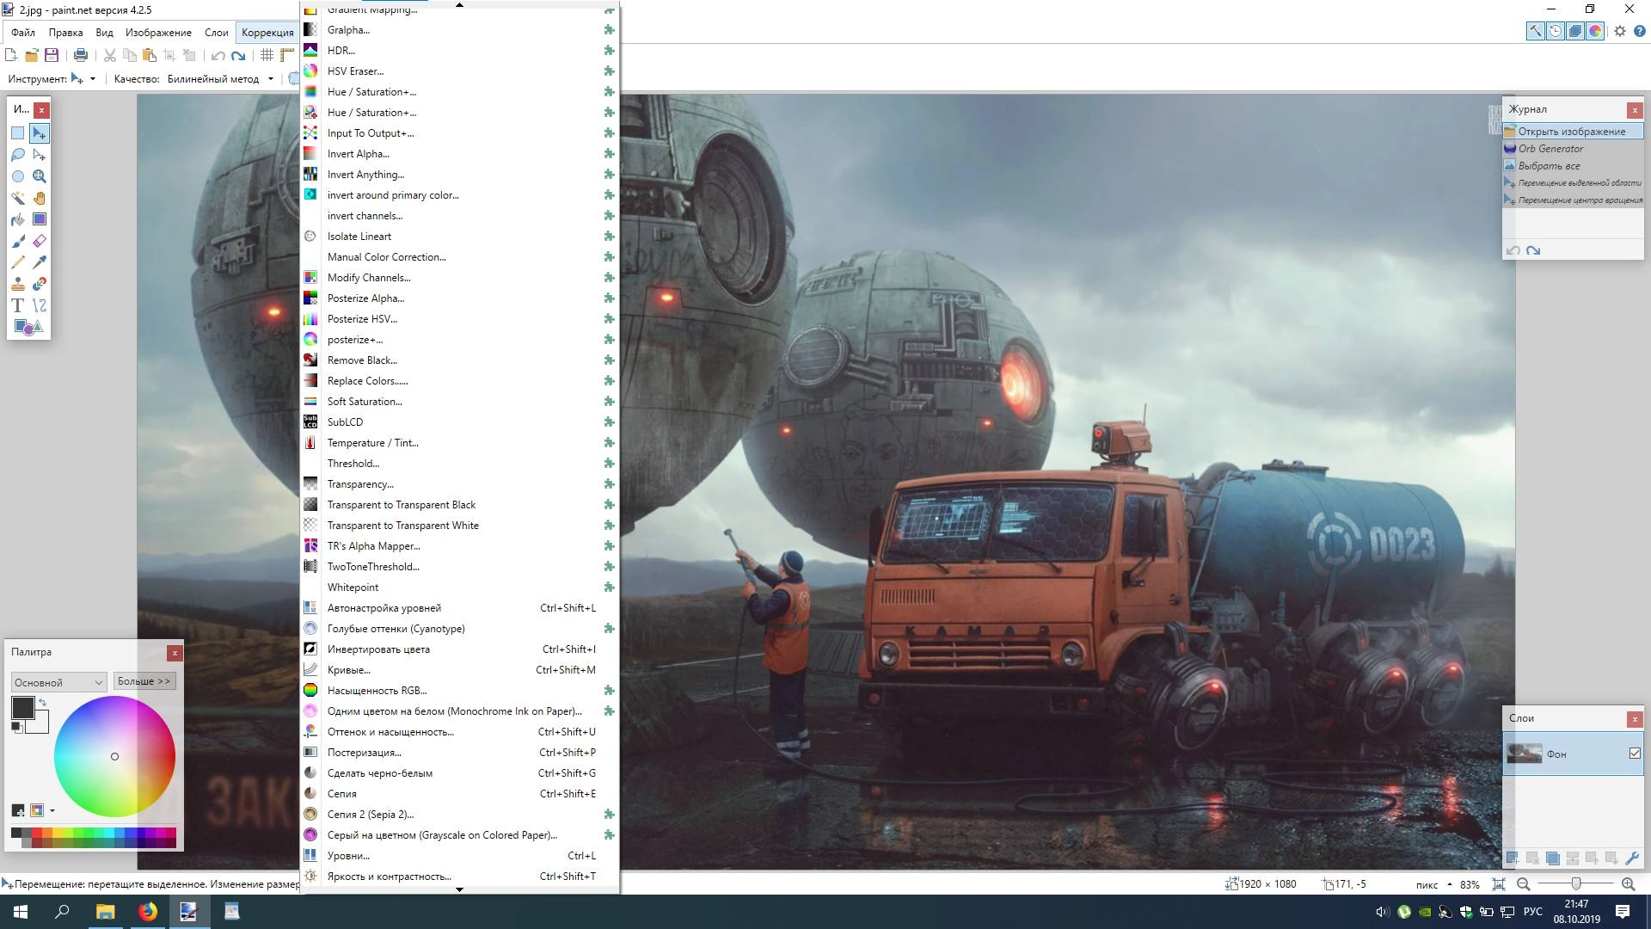Click the Save icon in toolbar

pos(52,56)
